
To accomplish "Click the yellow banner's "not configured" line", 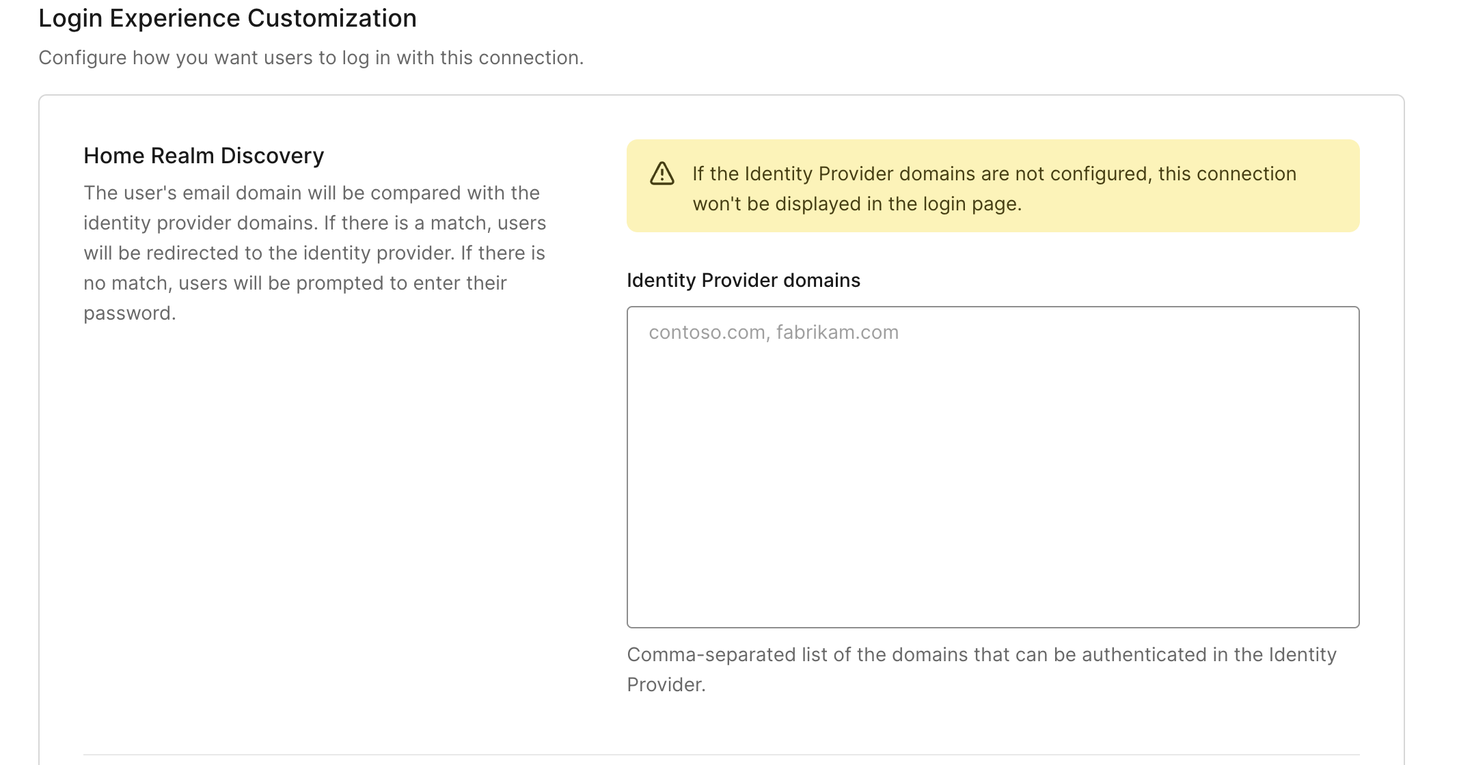I will tap(994, 173).
